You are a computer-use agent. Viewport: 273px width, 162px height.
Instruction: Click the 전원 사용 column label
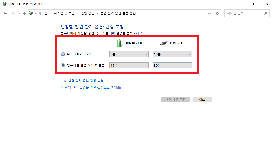176,43
